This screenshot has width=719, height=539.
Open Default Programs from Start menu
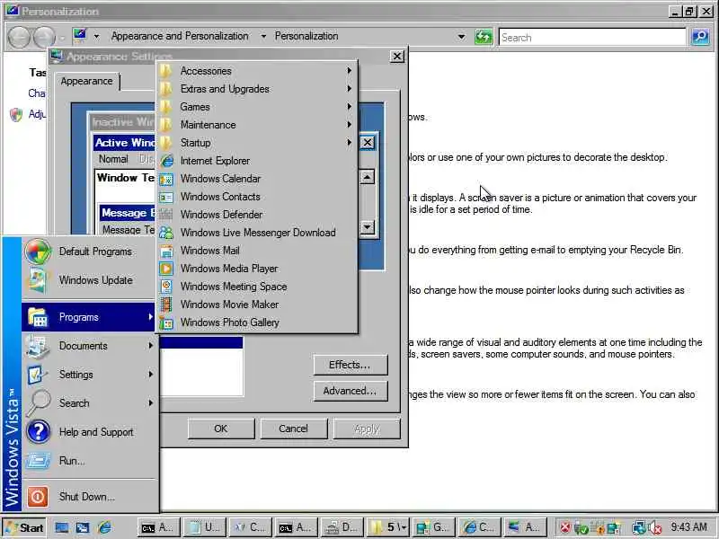point(89,252)
